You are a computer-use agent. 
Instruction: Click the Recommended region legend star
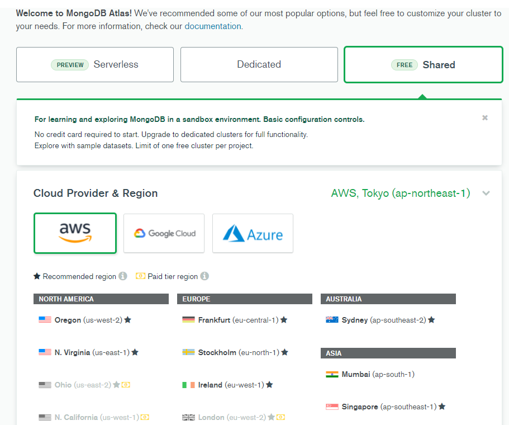(37, 276)
